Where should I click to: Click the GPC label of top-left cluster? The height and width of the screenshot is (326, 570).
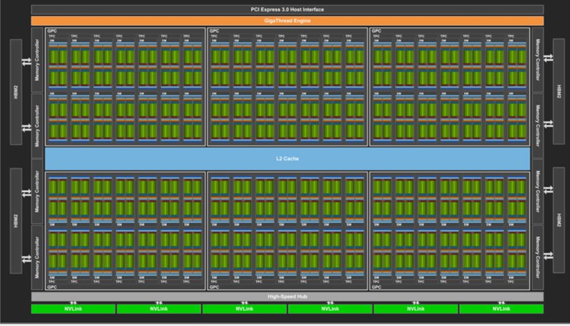52,31
